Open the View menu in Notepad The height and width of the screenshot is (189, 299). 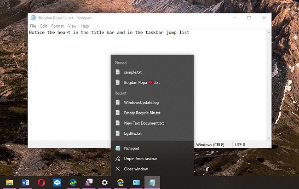point(72,26)
